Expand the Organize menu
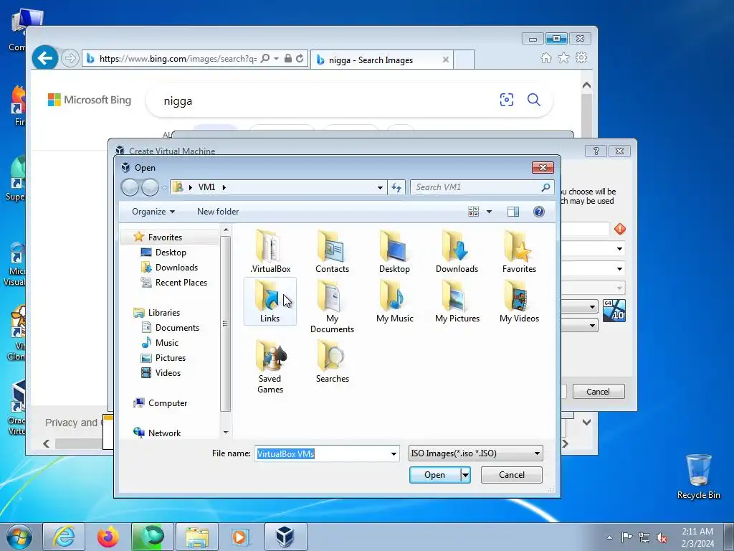This screenshot has width=734, height=551. (x=153, y=212)
